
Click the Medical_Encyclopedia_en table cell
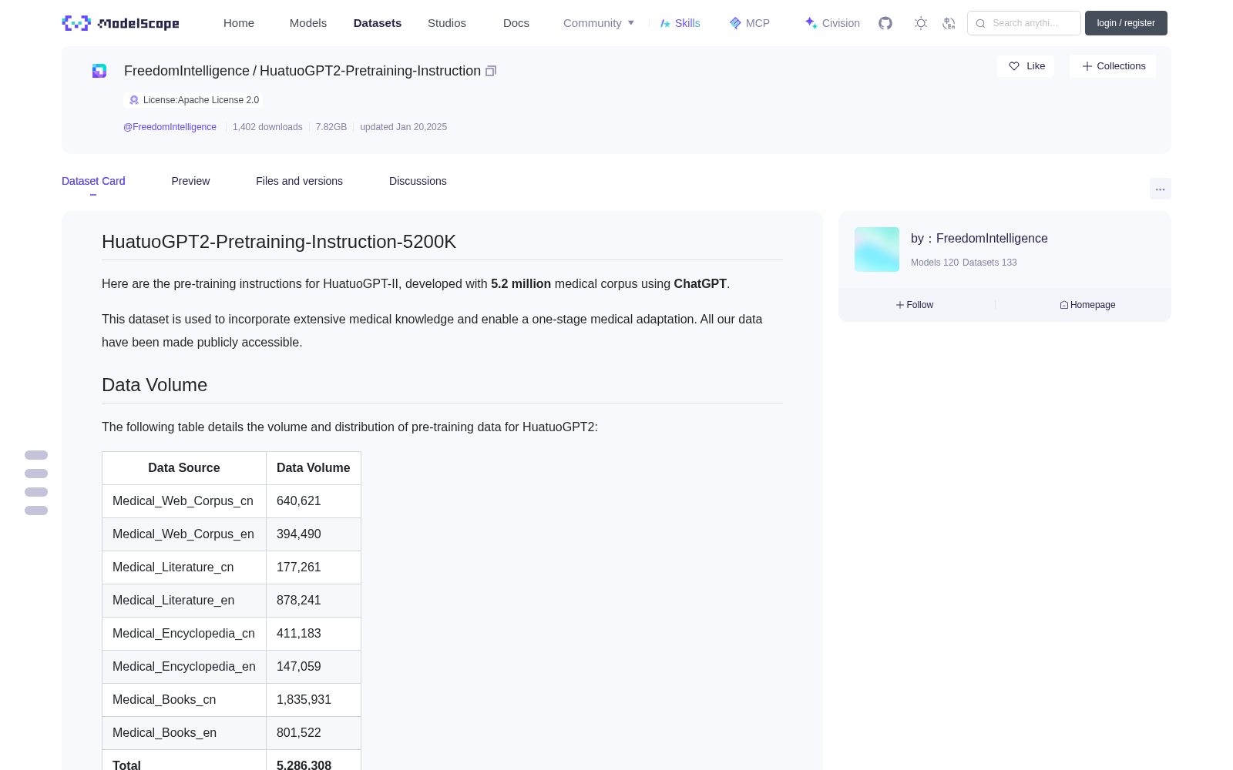[184, 667]
